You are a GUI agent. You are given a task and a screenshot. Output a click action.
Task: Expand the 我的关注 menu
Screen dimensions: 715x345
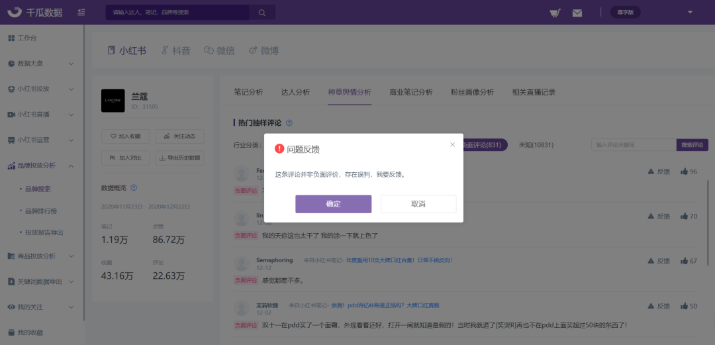click(x=42, y=307)
